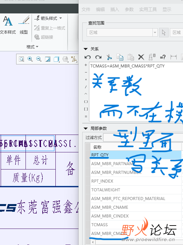Click the undo arrow in relations toolbar
This screenshot has width=183, height=245.
tap(88, 57)
